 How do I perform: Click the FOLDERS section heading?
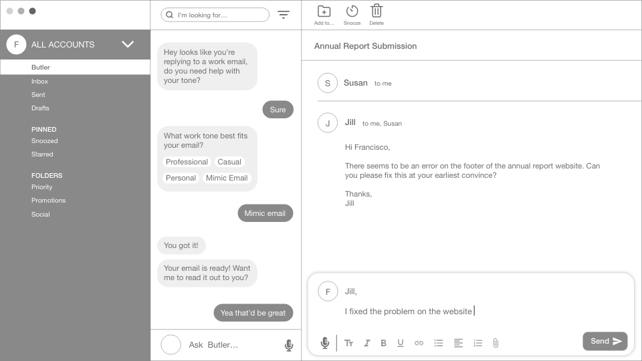coord(47,176)
